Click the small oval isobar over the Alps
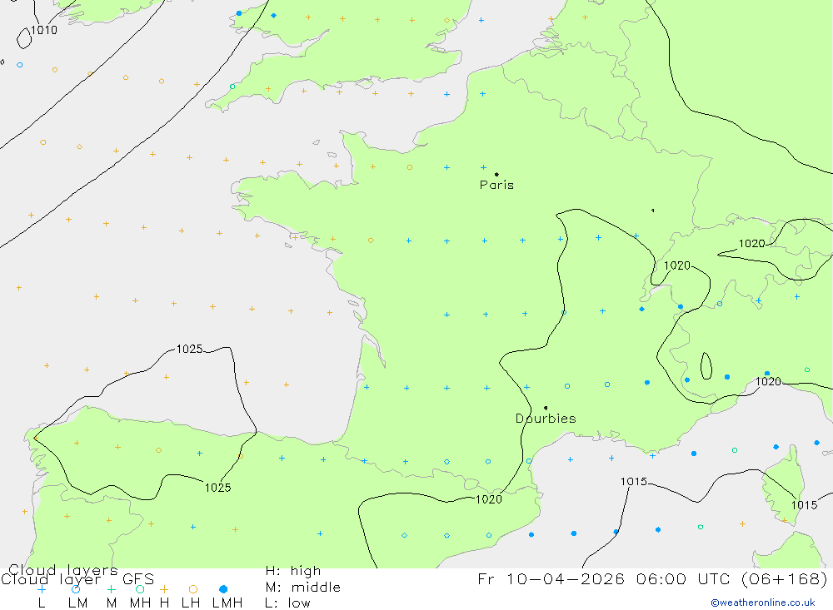Viewport: 833px width, 610px height. [x=706, y=366]
